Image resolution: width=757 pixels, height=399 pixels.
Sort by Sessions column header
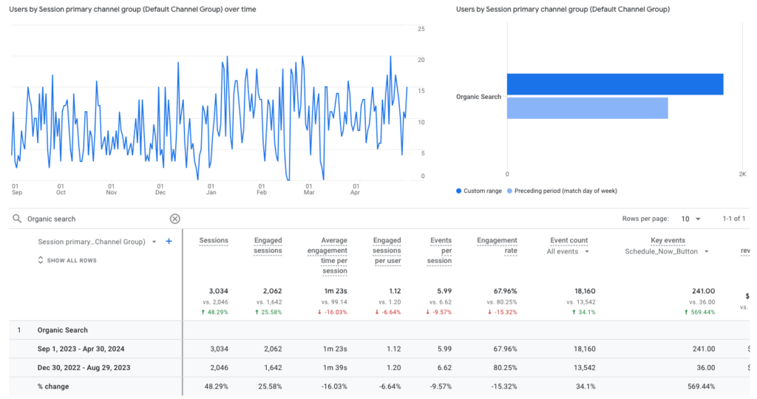point(214,240)
